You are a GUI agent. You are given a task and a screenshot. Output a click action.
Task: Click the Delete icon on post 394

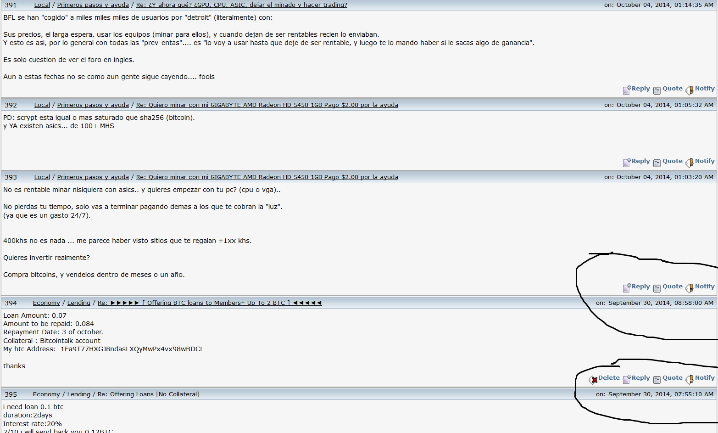tap(593, 379)
